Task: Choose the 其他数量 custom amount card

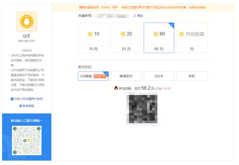Action: pyautogui.click(x=192, y=38)
